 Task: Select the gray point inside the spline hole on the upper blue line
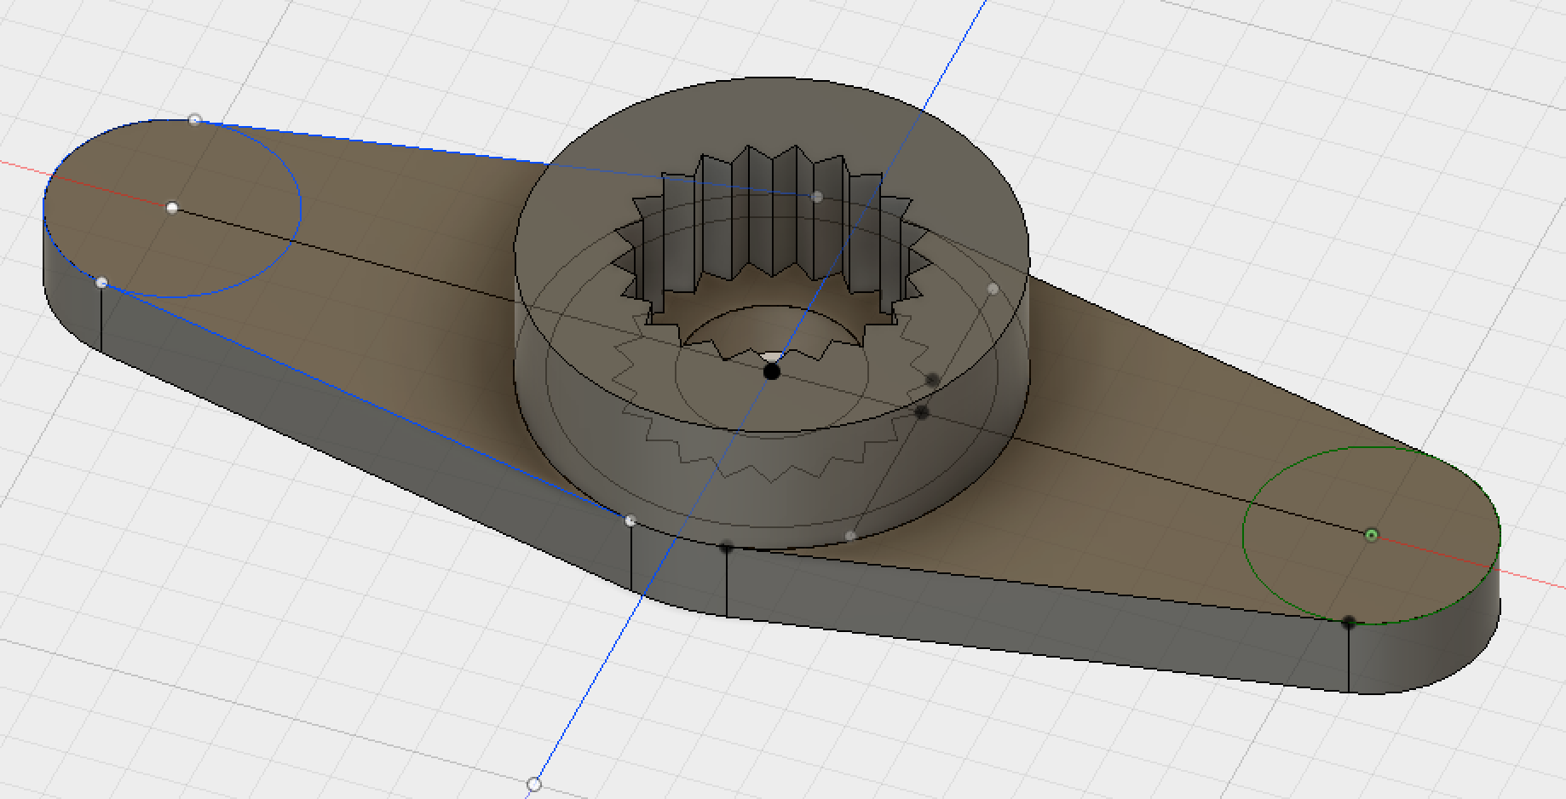pos(817,197)
